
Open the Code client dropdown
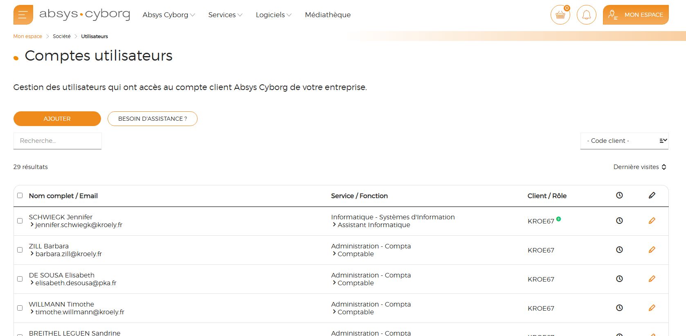[x=624, y=141]
